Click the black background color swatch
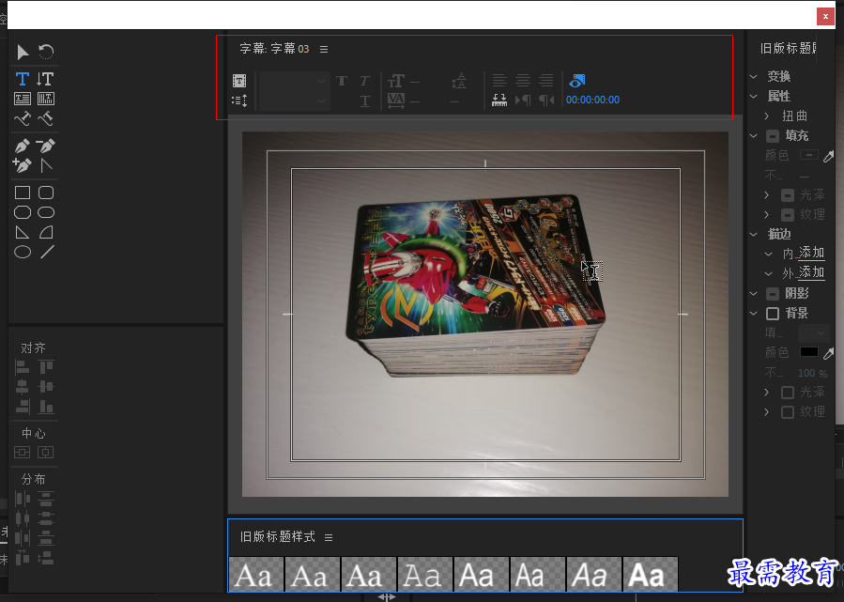The height and width of the screenshot is (602, 844). [809, 352]
